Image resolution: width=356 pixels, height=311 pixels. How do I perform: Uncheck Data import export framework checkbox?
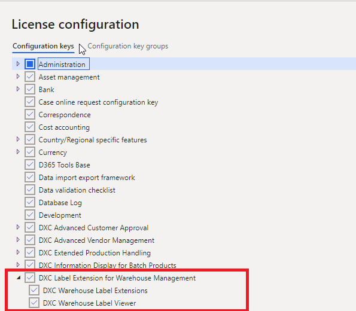point(30,177)
